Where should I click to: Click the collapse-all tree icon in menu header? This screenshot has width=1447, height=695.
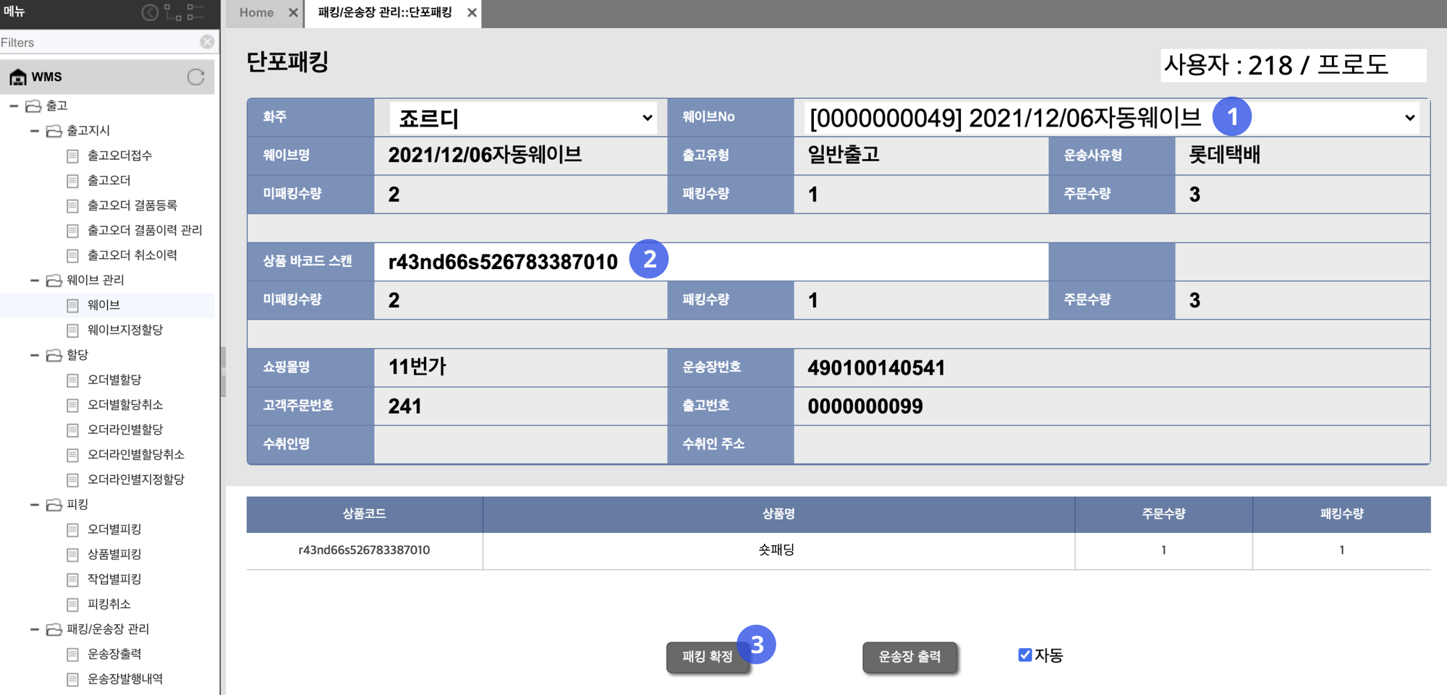(195, 12)
